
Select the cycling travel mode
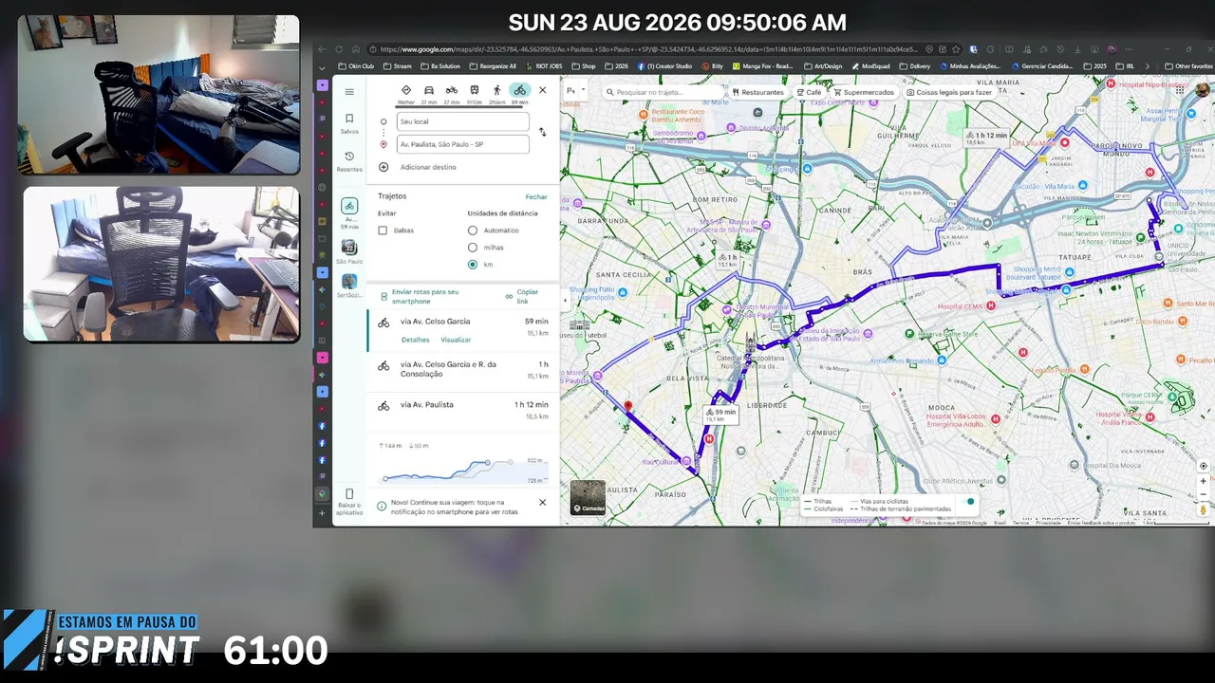pyautogui.click(x=519, y=93)
